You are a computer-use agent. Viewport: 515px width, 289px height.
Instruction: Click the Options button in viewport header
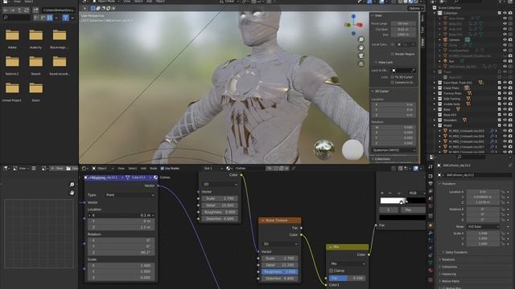tap(415, 8)
